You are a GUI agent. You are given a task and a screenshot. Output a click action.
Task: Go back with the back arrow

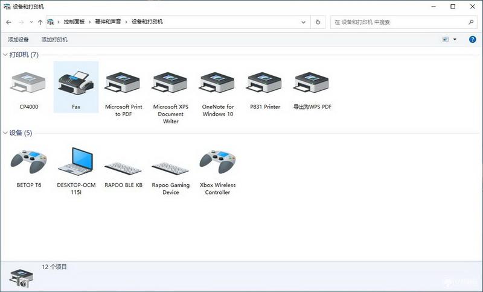tap(8, 22)
